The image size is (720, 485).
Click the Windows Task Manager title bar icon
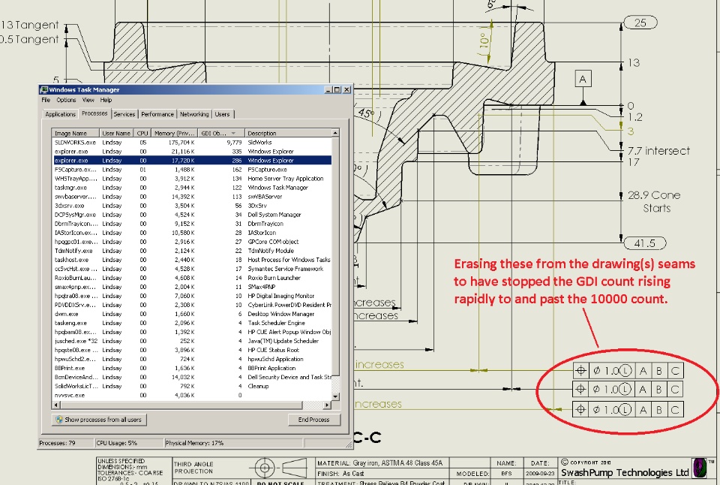pos(44,89)
